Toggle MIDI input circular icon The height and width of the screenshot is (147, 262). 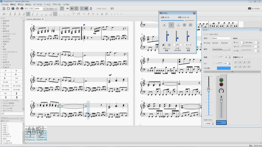pos(62,8)
